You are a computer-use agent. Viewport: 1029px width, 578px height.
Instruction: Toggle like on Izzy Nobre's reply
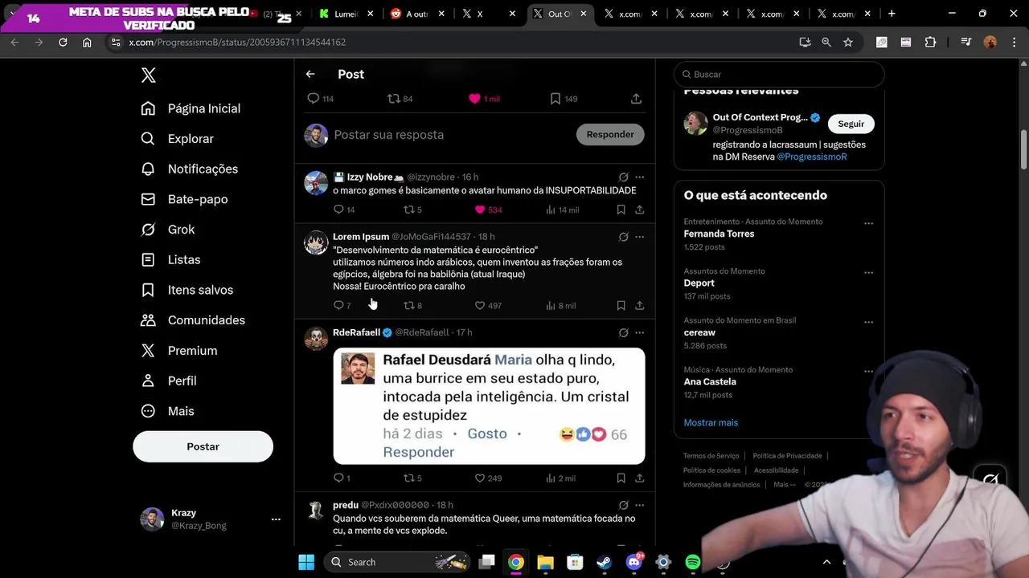point(480,210)
